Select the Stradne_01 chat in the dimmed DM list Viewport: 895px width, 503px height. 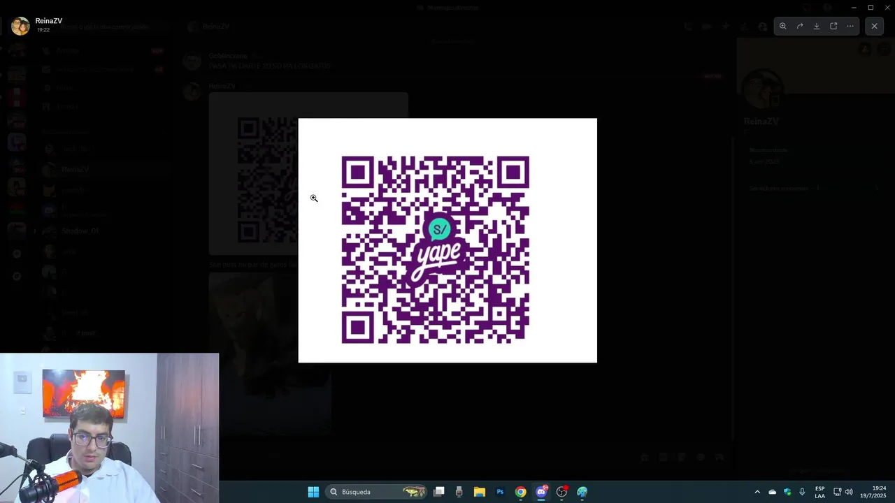tap(105, 231)
